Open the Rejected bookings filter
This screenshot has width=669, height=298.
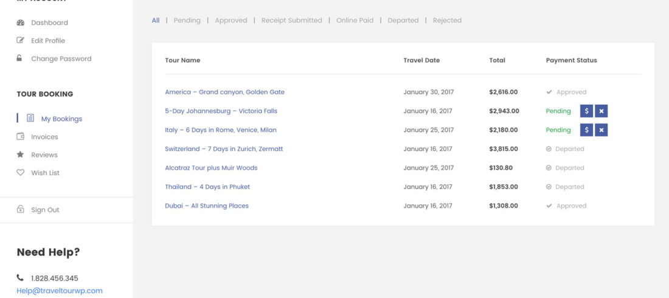coord(447,20)
